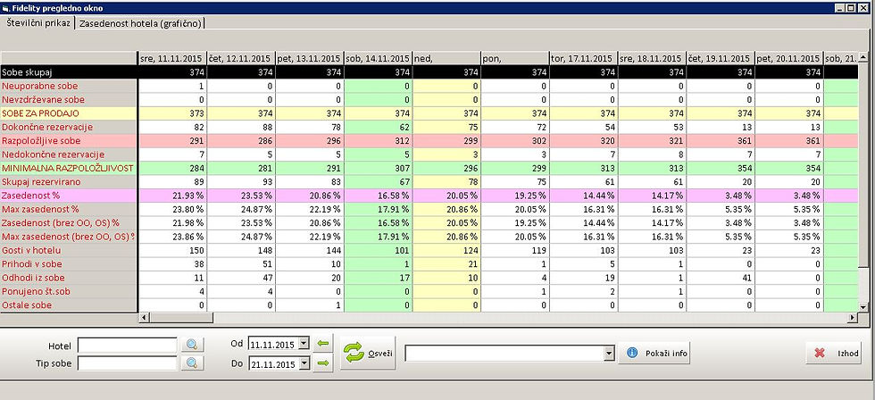Screen dimensions: 875x400
Task: Click the right green arrow next to Do date
Action: [x=322, y=363]
